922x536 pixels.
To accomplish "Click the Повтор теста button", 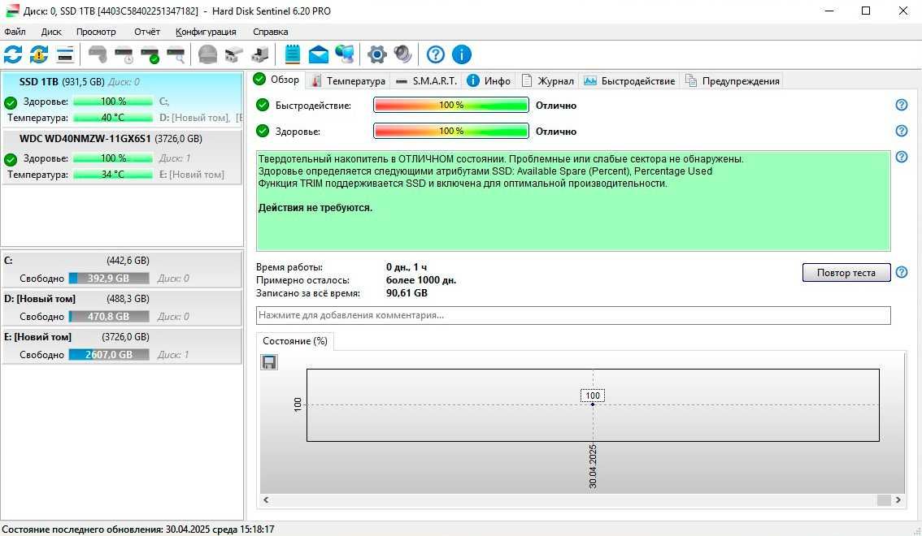I will [846, 272].
